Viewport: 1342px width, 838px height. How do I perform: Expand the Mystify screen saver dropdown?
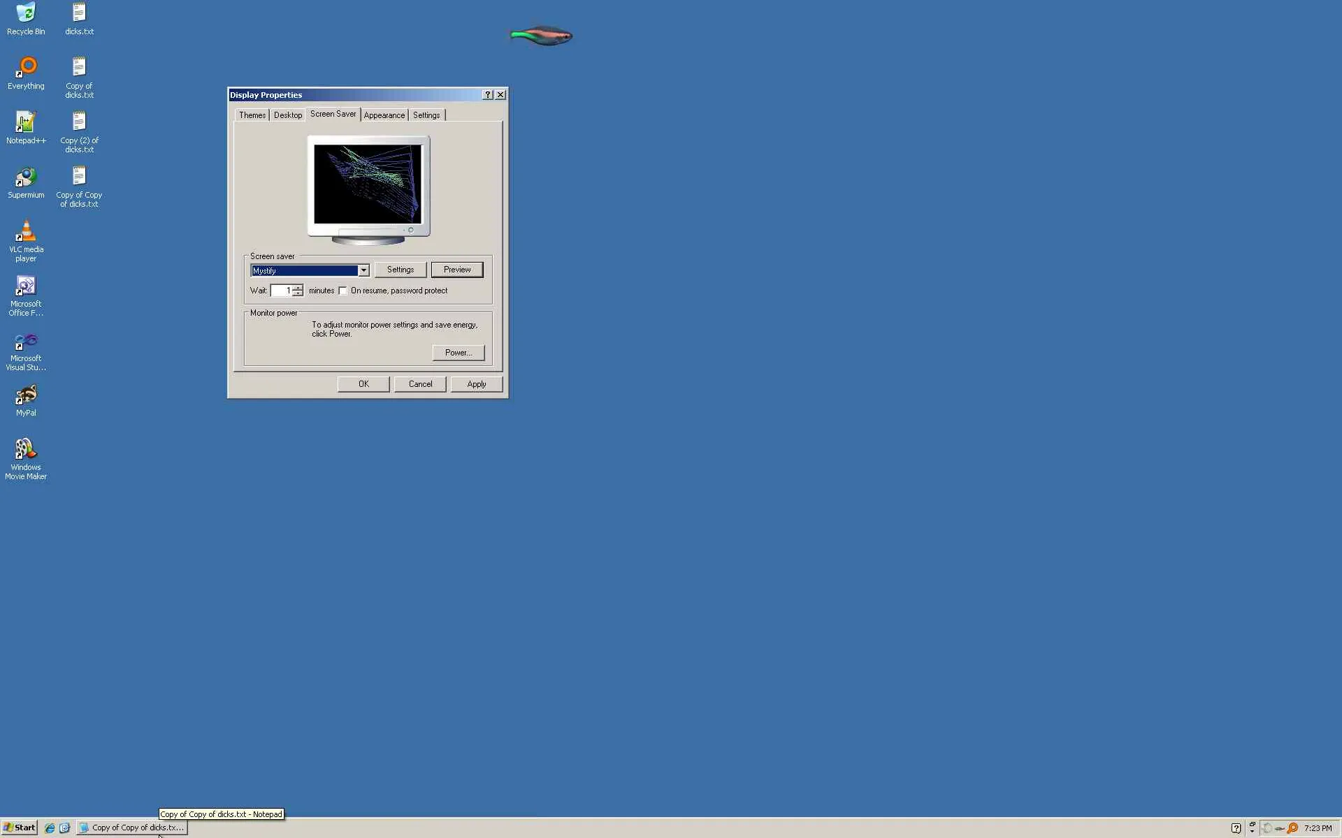pos(363,270)
